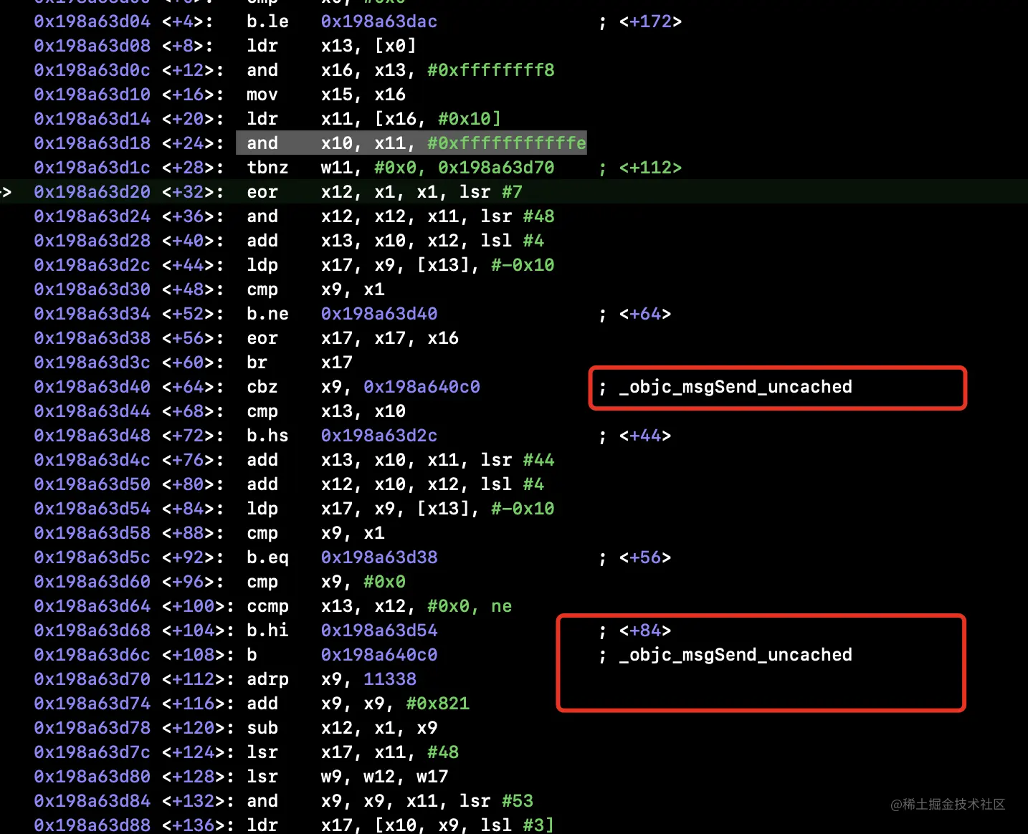Viewport: 1028px width, 834px height.
Task: Click tbnz target 0x198a63d70
Action: coord(495,168)
